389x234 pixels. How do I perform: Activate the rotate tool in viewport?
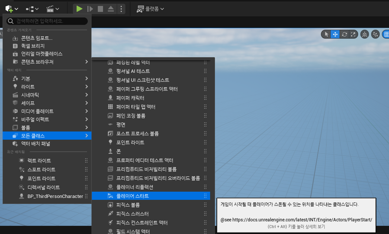[x=344, y=34]
